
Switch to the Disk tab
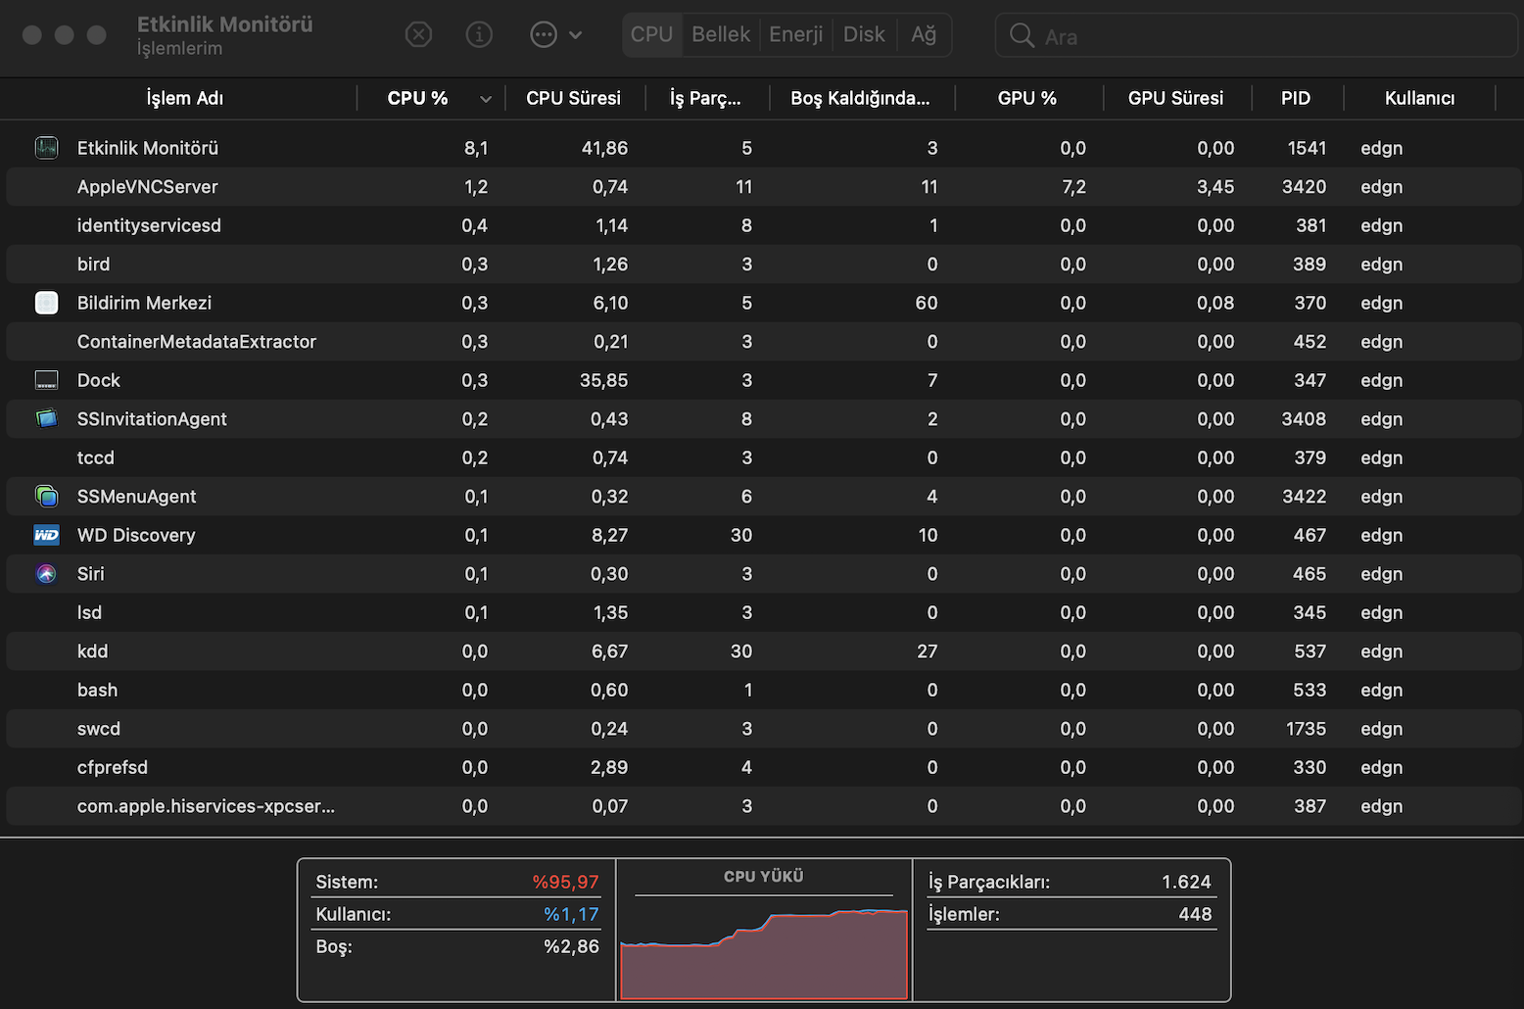point(864,34)
